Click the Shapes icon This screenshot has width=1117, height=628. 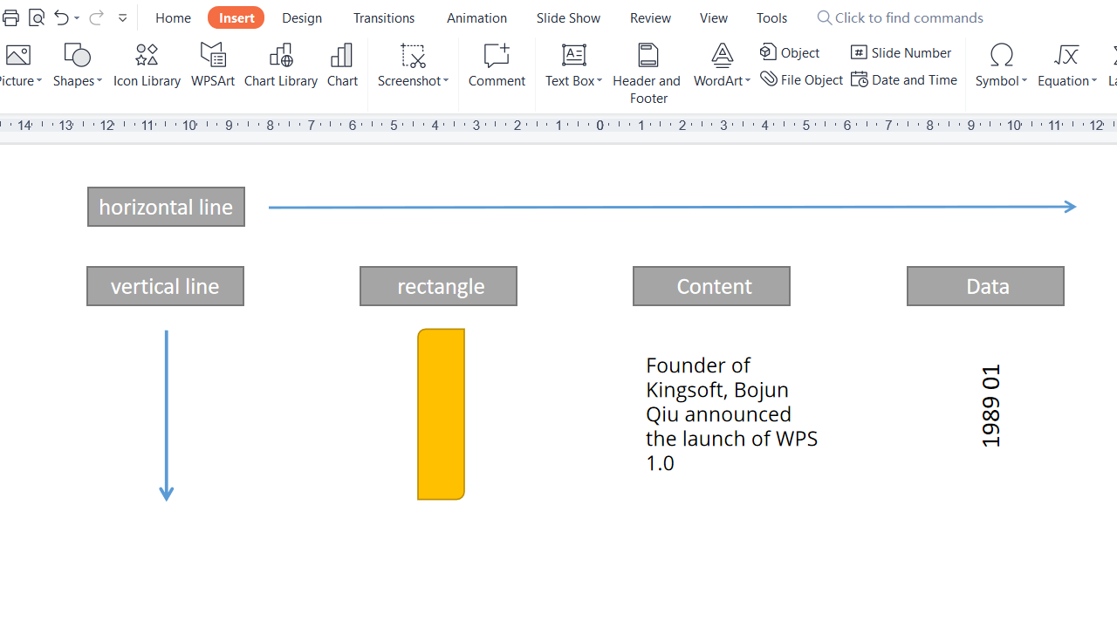77,56
